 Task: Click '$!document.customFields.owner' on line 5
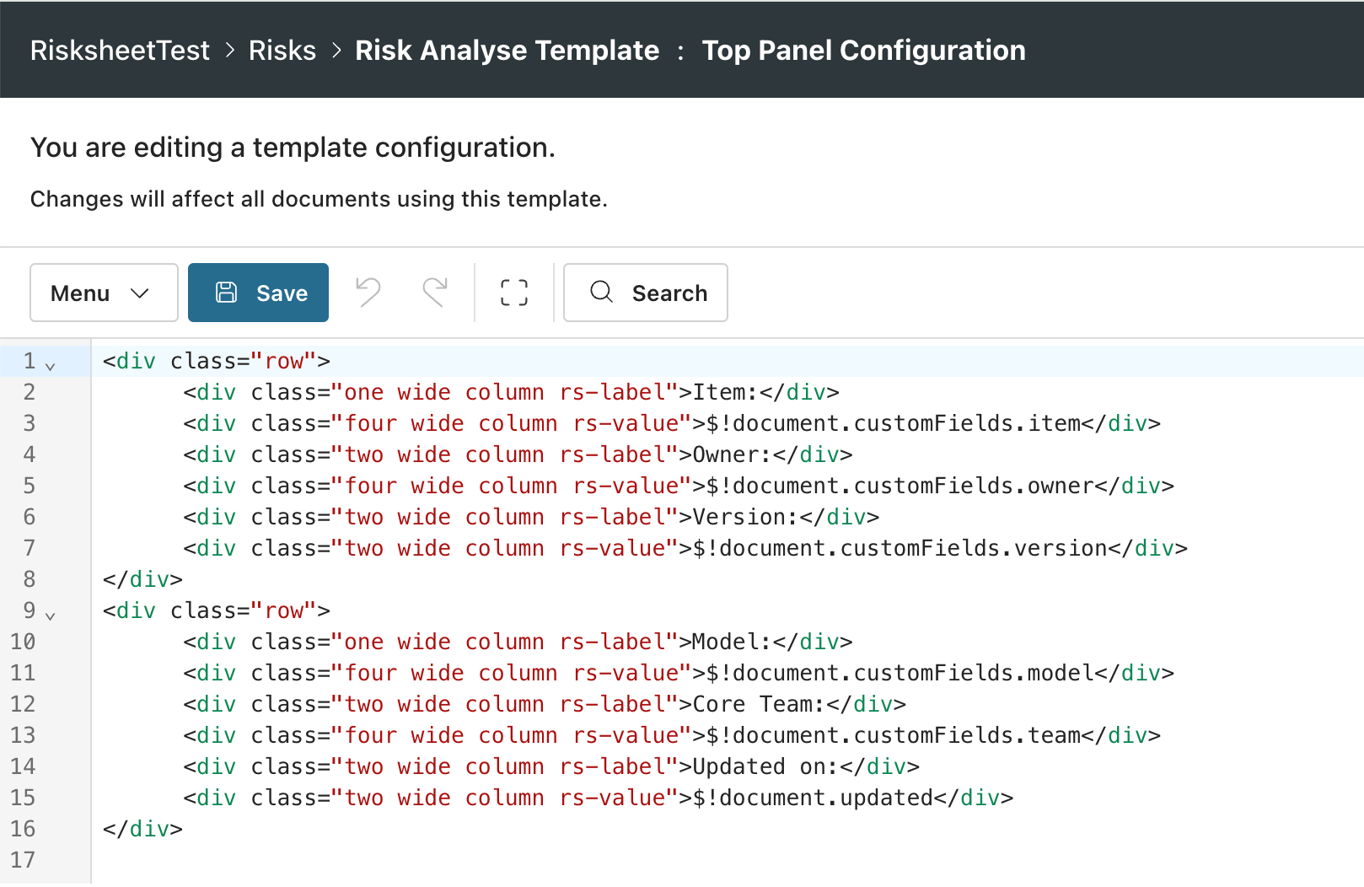(900, 486)
